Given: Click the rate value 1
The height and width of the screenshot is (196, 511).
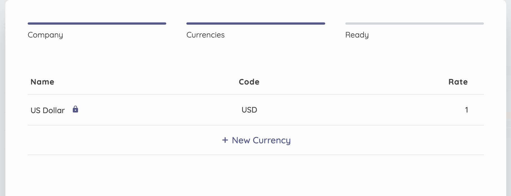Looking at the screenshot, I should pos(467,110).
